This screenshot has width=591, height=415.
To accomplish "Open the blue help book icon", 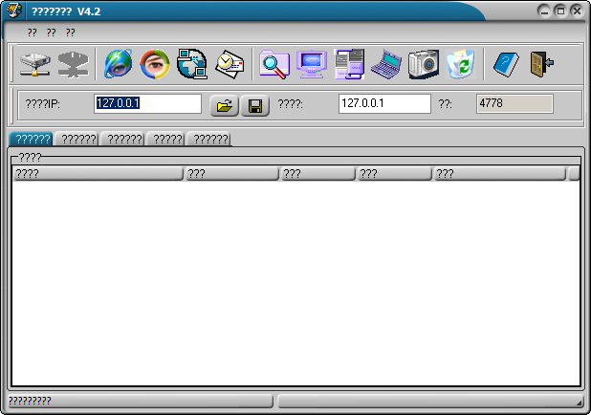I will [505, 64].
